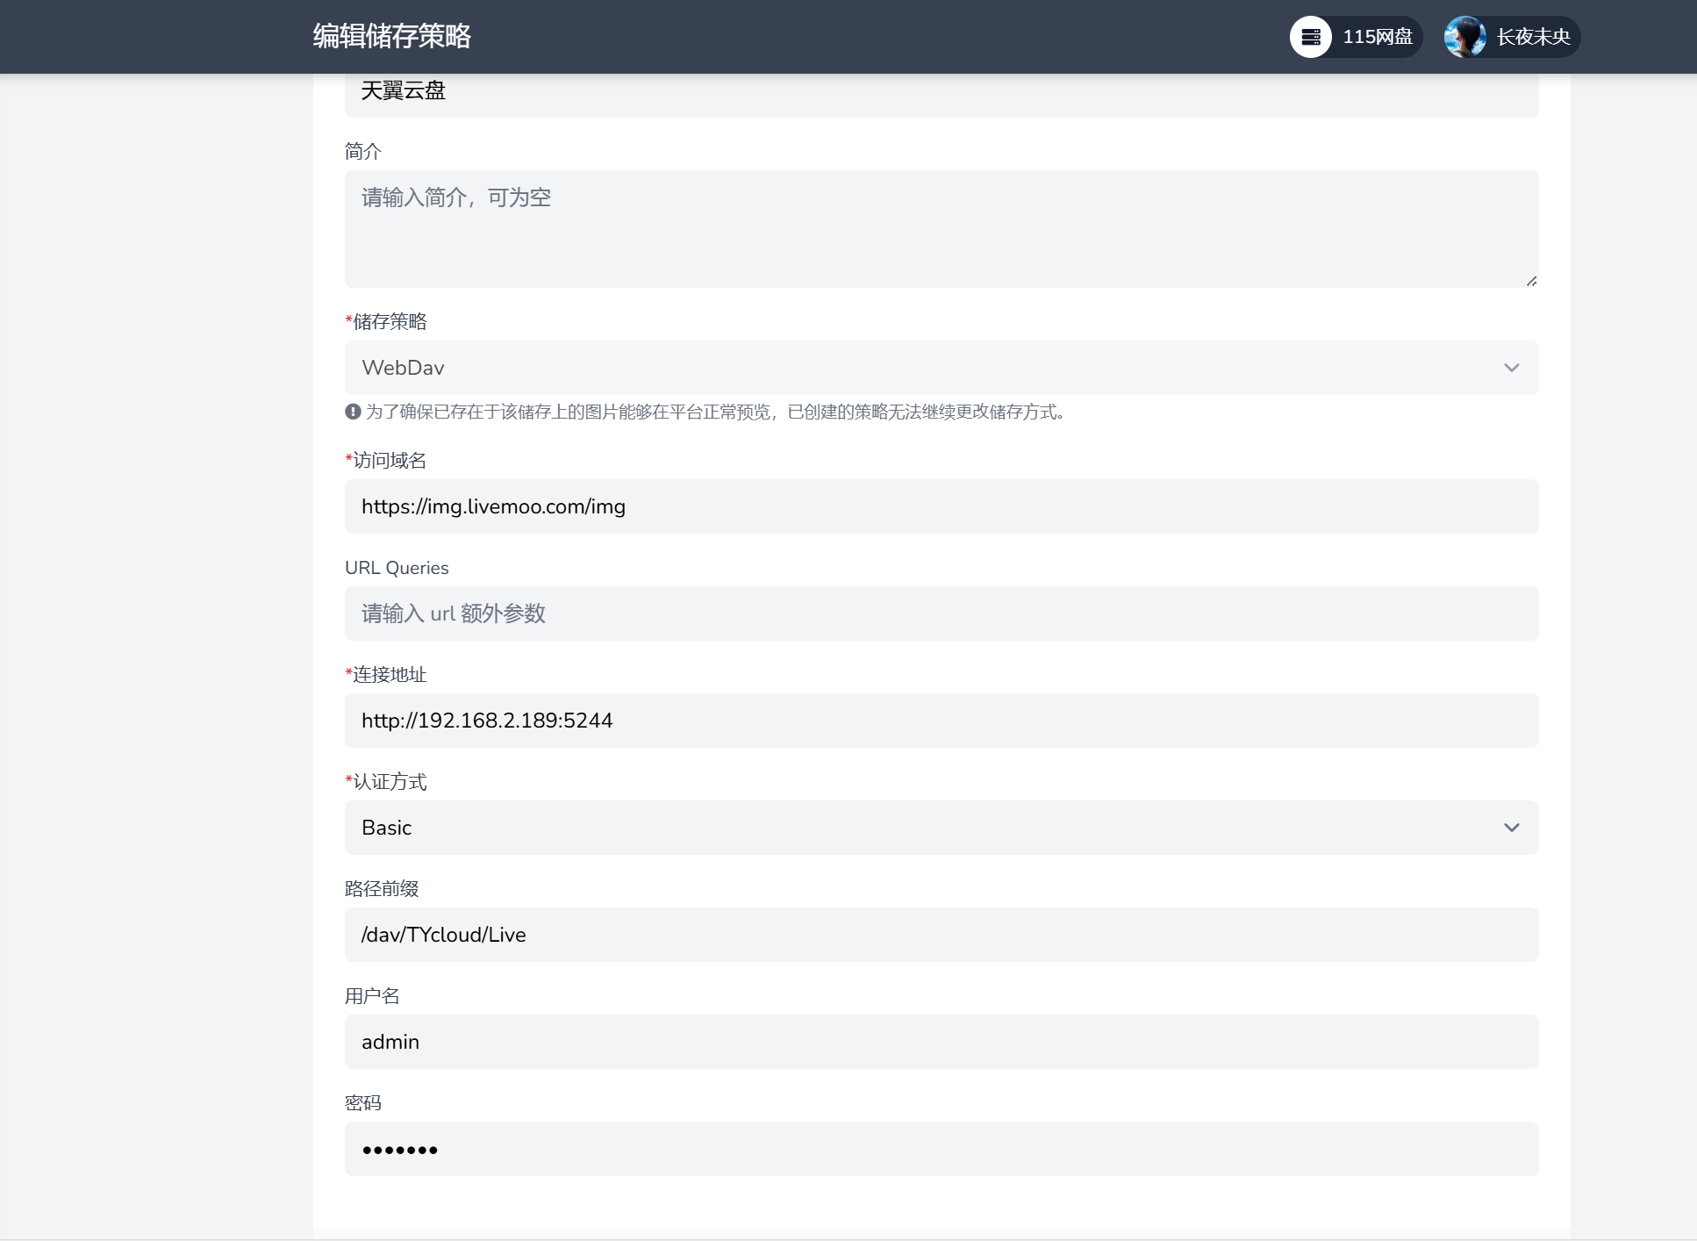Click the 访问域名 input field
Image resolution: width=1697 pixels, height=1241 pixels.
[941, 506]
